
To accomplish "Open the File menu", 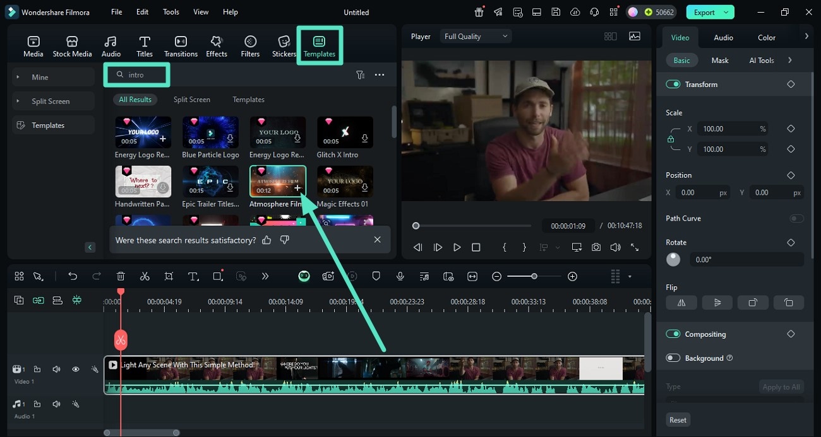I will coord(117,12).
